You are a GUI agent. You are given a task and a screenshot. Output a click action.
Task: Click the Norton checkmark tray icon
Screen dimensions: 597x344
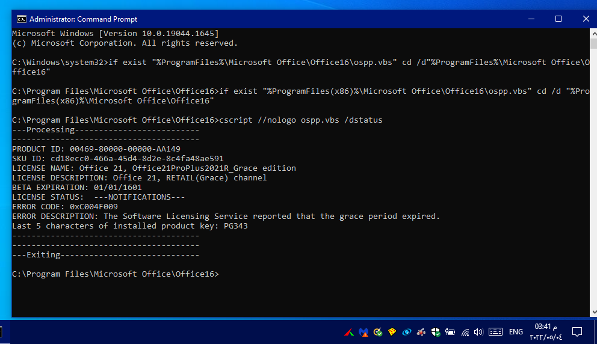pos(378,332)
